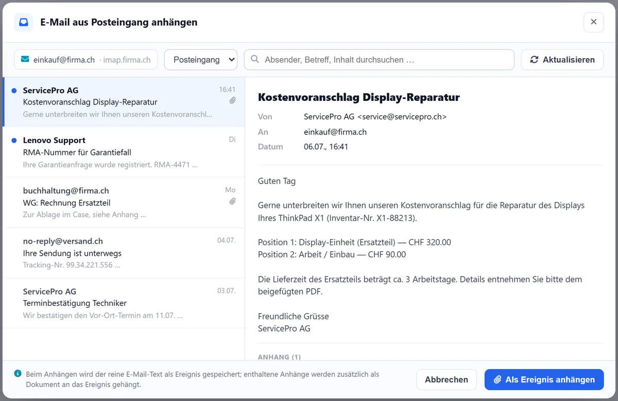Click the inbox icon in dialog header

pyautogui.click(x=24, y=23)
